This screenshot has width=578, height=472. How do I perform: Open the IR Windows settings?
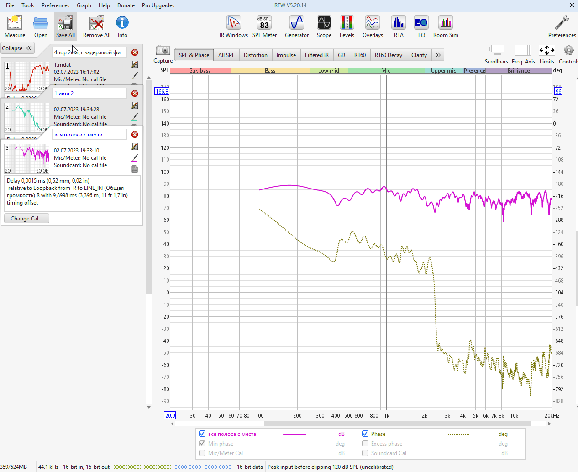(x=234, y=26)
